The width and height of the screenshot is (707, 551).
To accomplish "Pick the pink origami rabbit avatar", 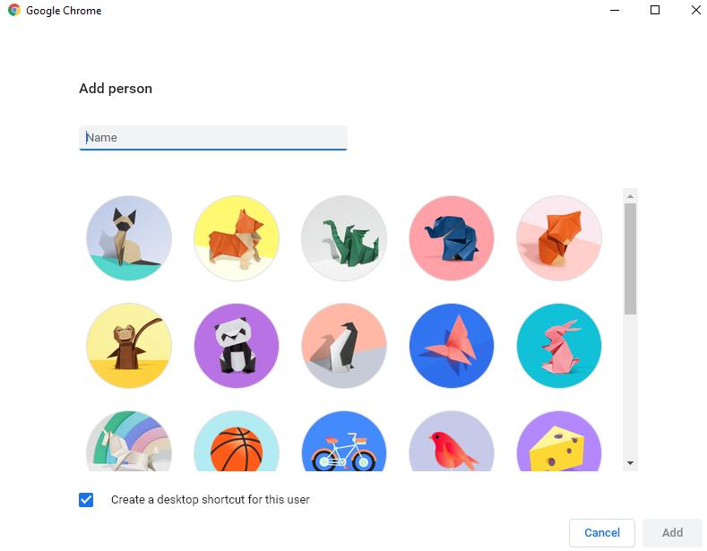I will pyautogui.click(x=559, y=346).
